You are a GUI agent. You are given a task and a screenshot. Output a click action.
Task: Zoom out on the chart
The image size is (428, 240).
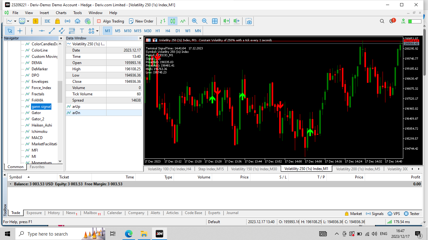click(x=205, y=21)
